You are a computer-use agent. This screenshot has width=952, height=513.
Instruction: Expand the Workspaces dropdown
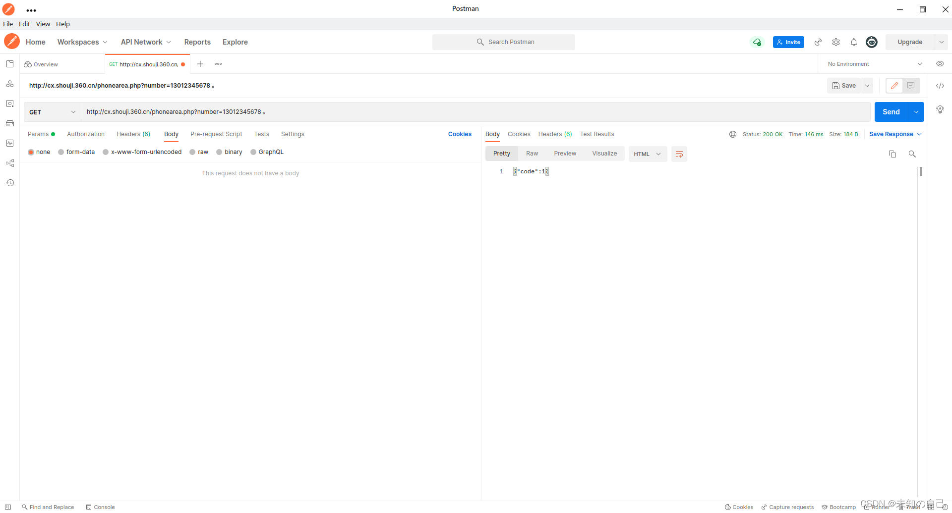point(82,42)
